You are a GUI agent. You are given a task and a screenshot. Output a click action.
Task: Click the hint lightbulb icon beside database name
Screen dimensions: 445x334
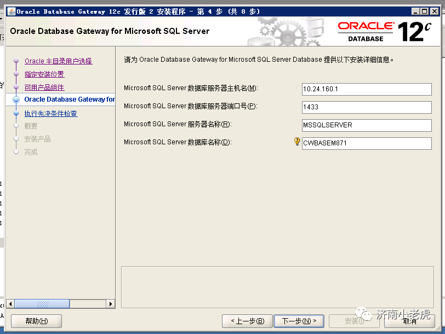point(297,141)
